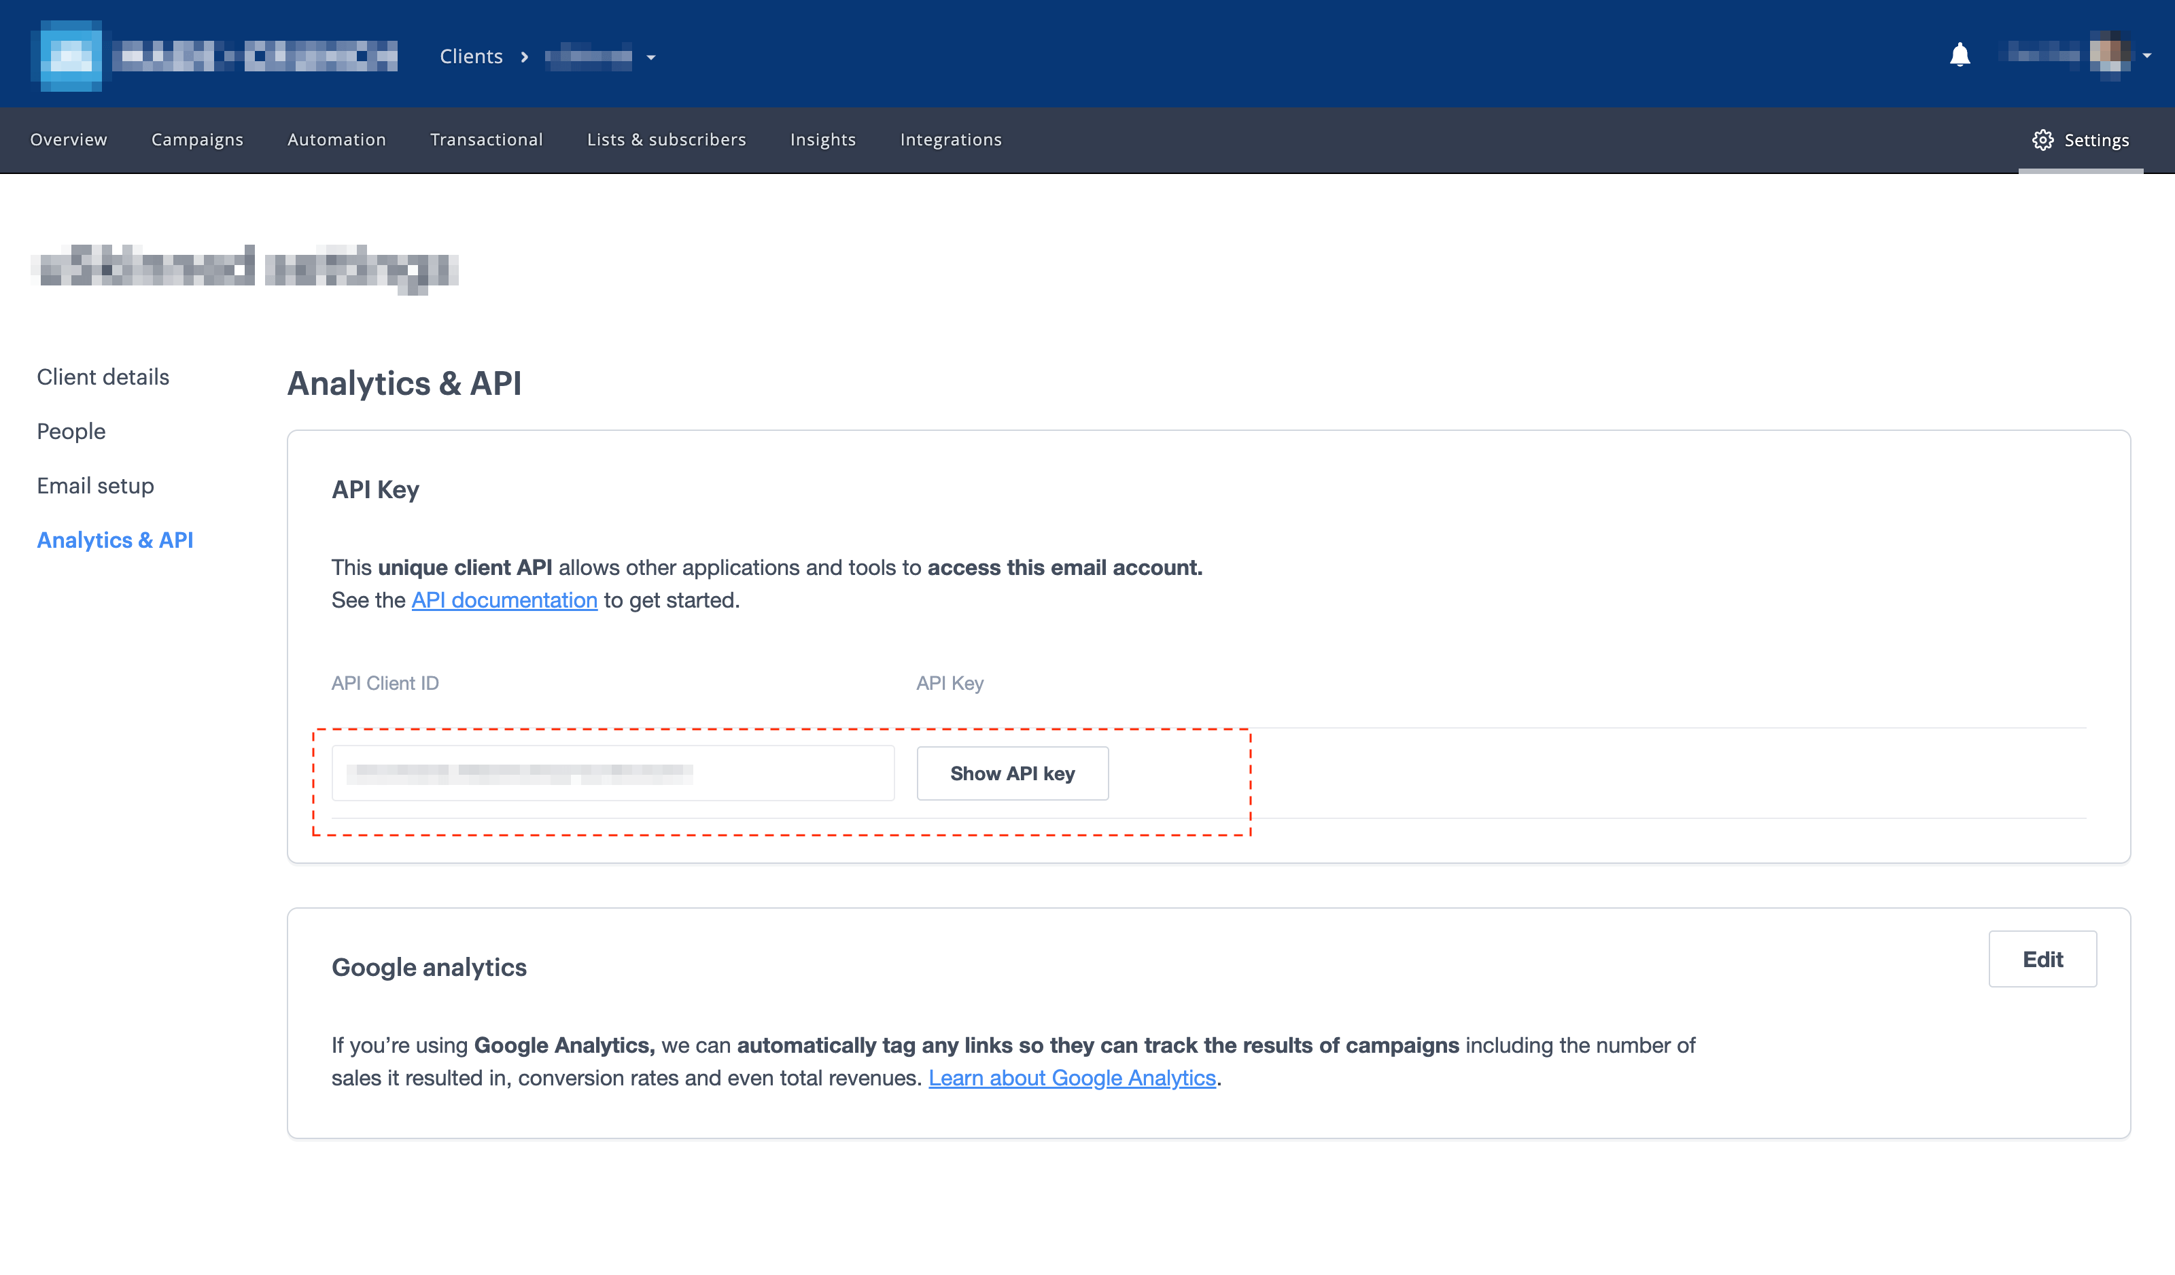The width and height of the screenshot is (2175, 1275).
Task: Navigate to Lists & subscribers
Action: [665, 140]
